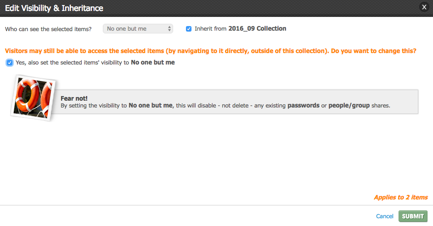Toggle the 'Yes, also set' visibility checkbox
The image size is (433, 226).
pyautogui.click(x=9, y=63)
